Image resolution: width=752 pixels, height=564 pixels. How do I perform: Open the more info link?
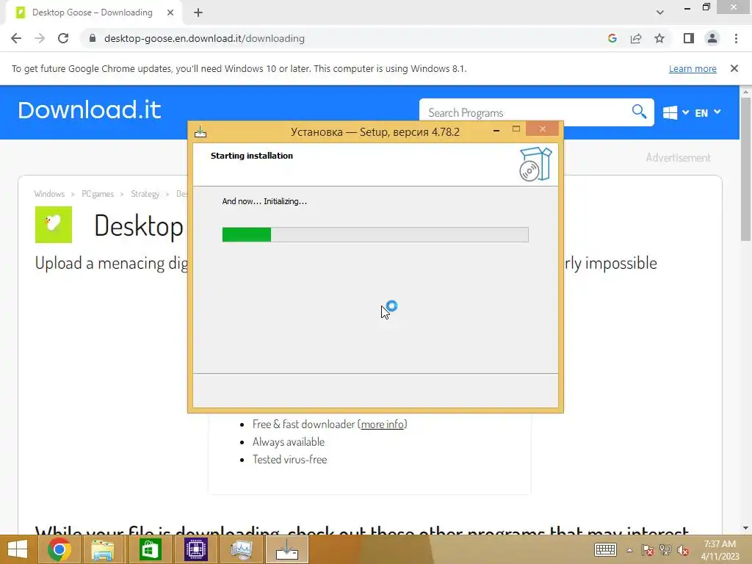[x=382, y=424]
